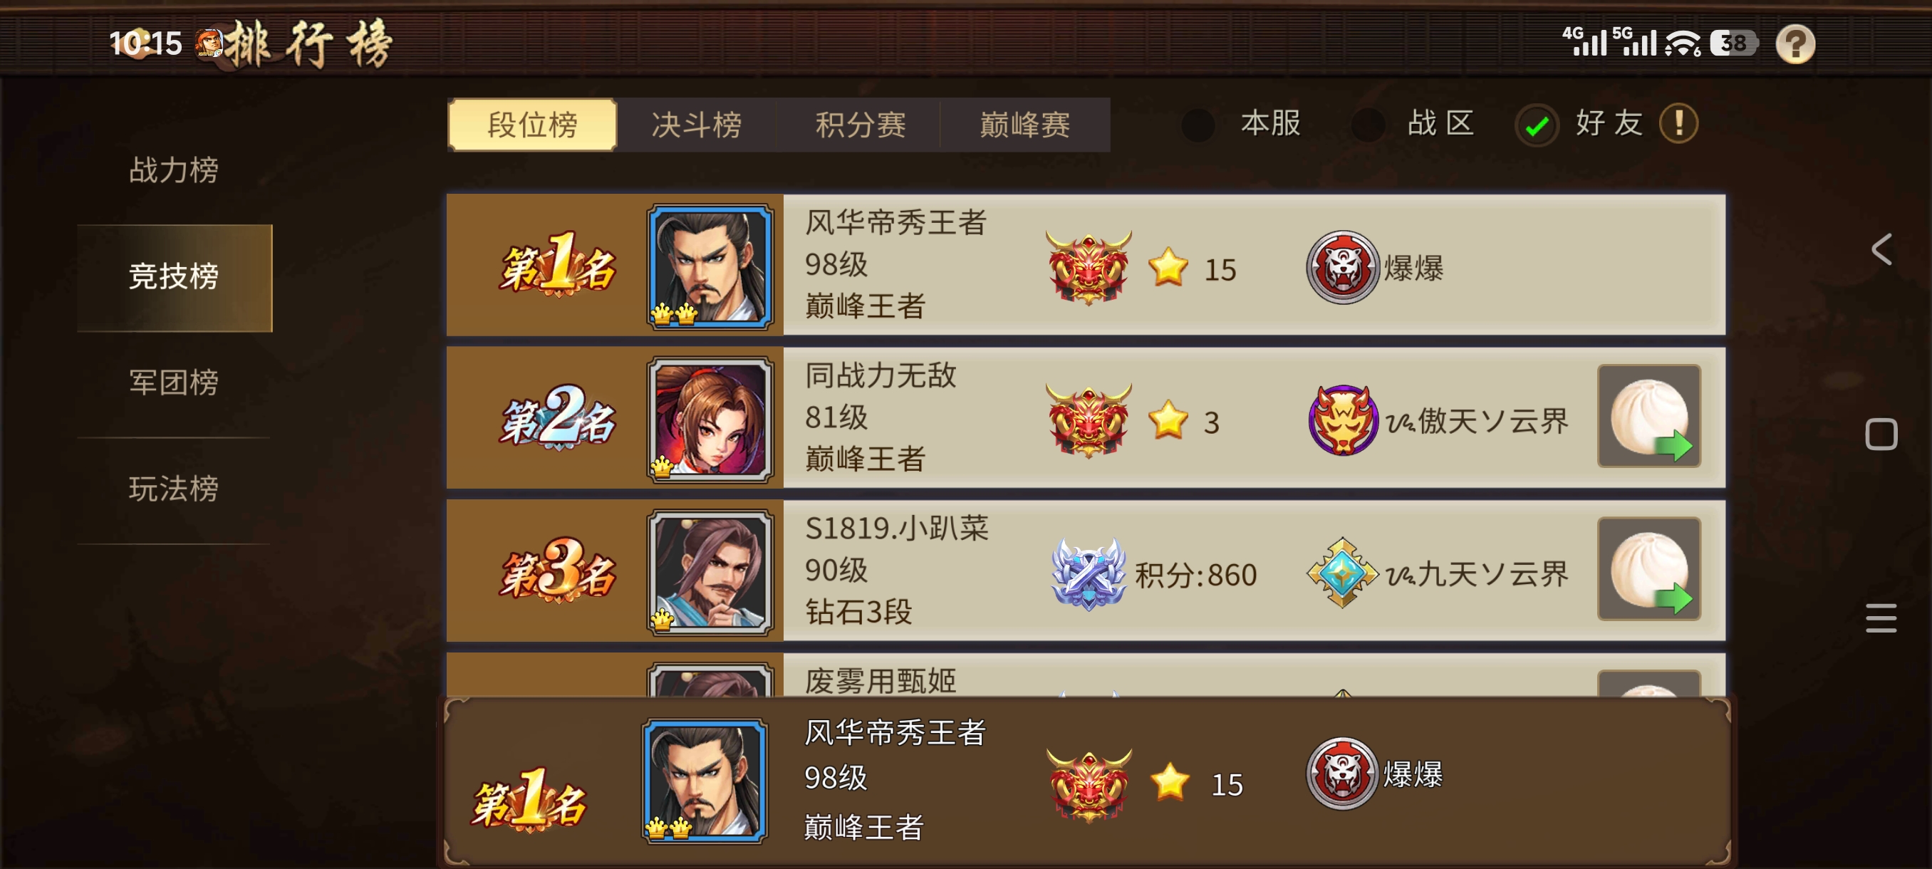Send steamed bun gift to S1819.小趴菜

tap(1648, 568)
